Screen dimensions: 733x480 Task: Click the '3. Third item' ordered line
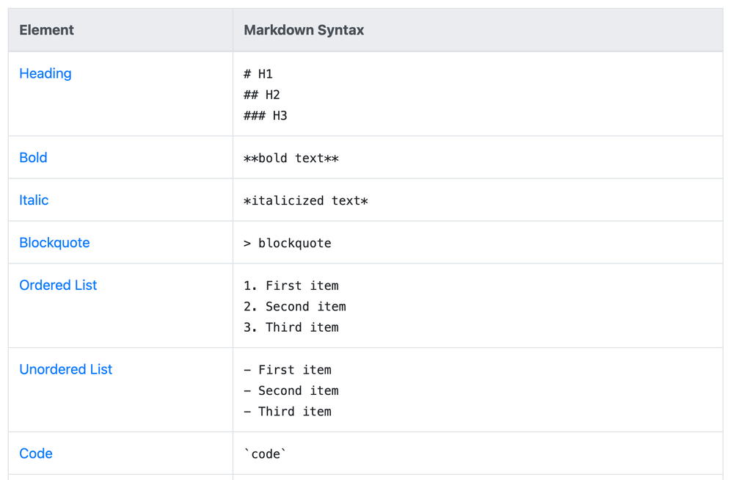(x=291, y=328)
